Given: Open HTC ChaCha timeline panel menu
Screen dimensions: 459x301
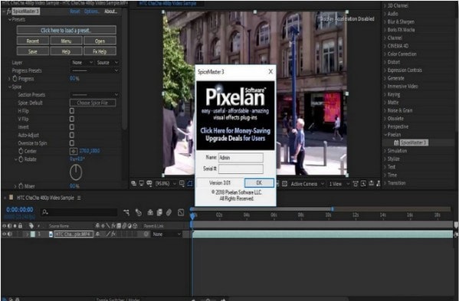Looking at the screenshot, I should click(79, 198).
